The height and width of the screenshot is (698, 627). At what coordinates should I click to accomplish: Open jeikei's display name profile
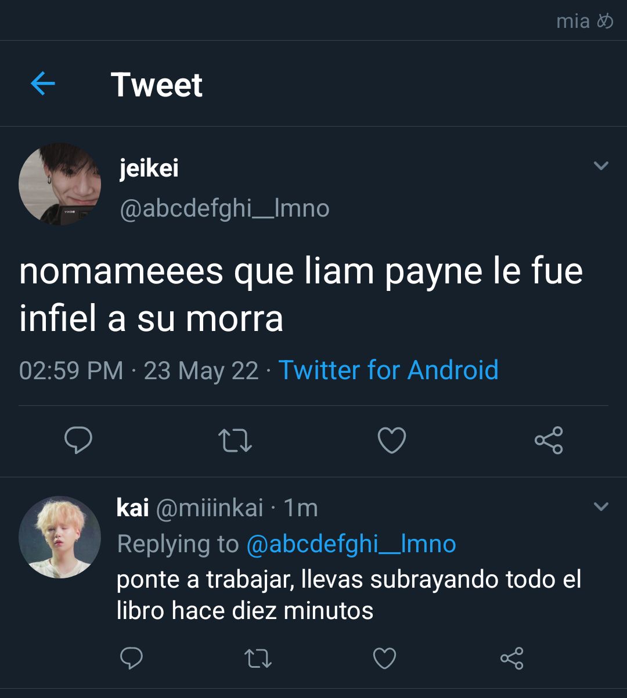[x=149, y=168]
